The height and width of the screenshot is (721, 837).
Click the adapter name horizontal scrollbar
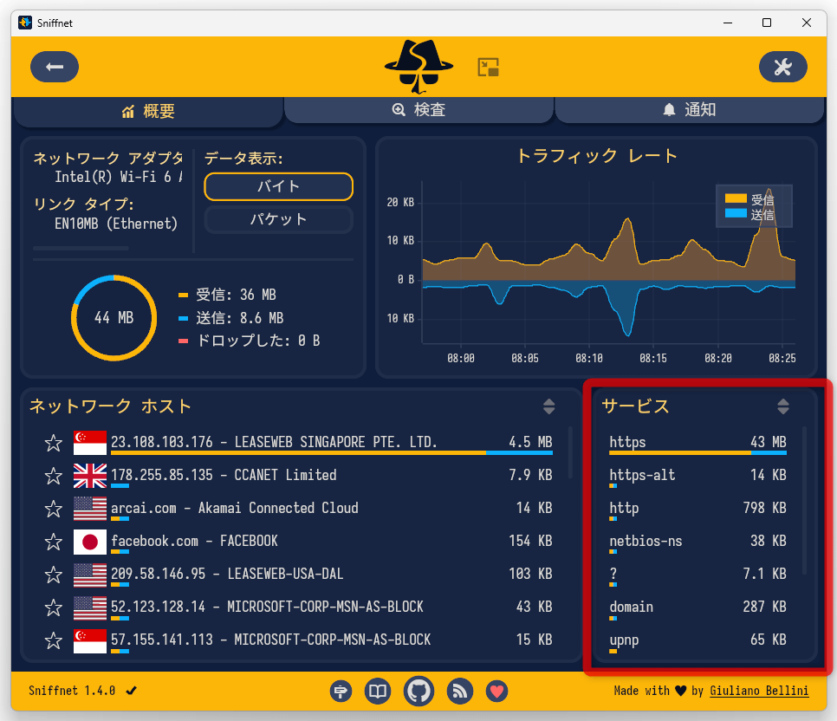point(81,249)
